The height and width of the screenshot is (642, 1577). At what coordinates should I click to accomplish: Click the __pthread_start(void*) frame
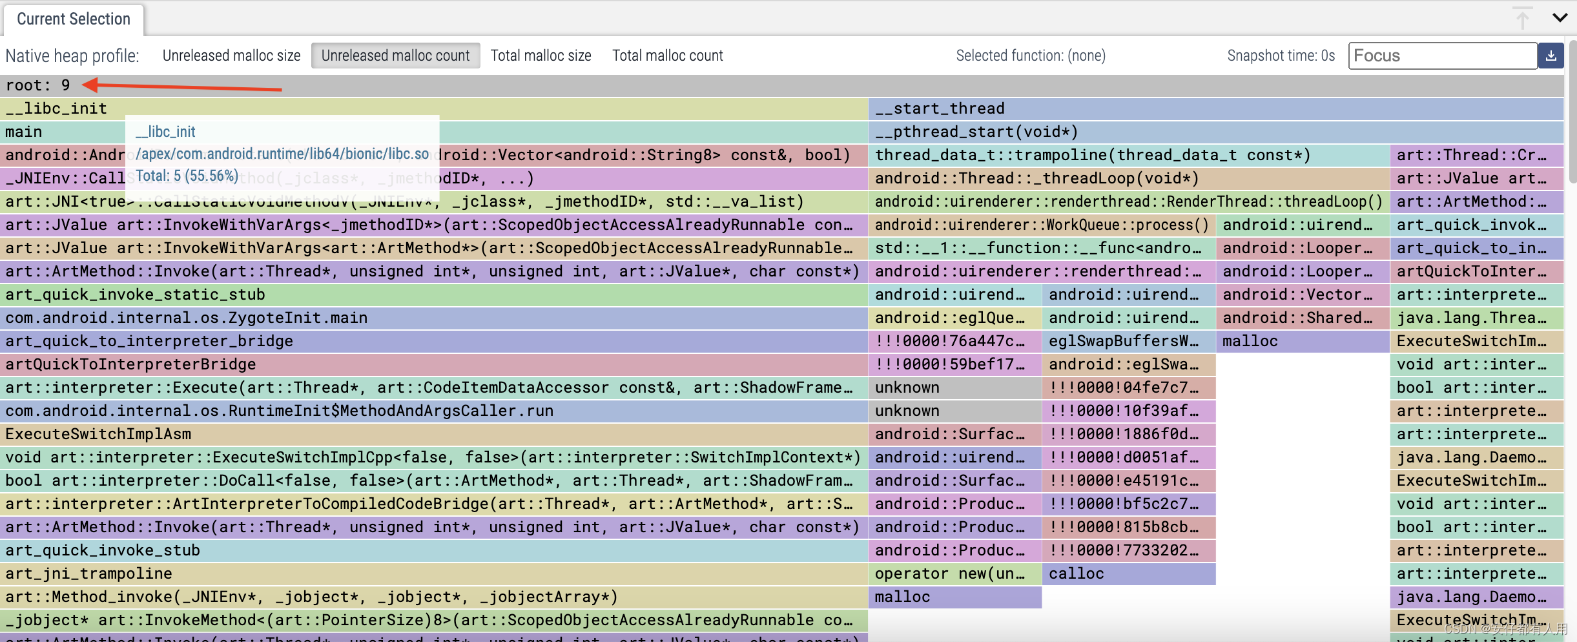[x=1216, y=132]
